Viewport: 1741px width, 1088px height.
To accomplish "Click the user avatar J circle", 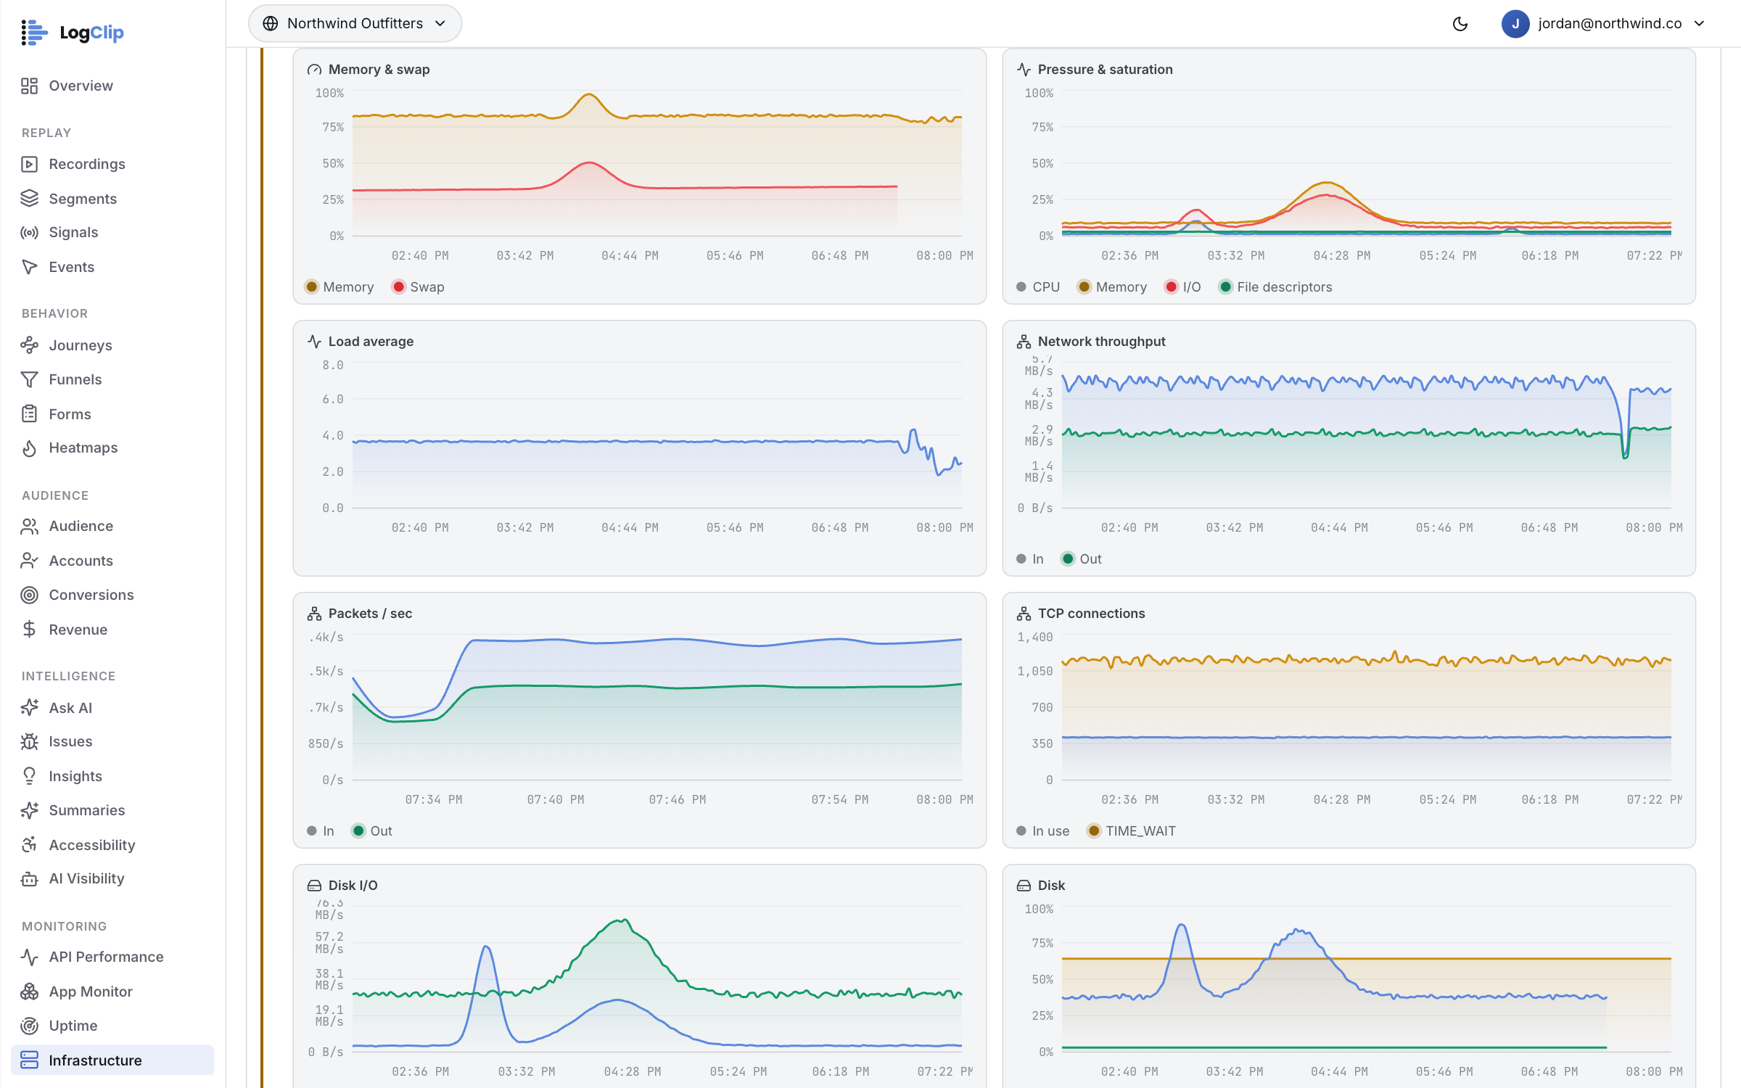I will pos(1515,24).
